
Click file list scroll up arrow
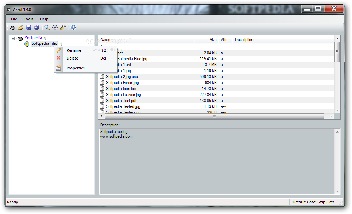click(x=337, y=39)
